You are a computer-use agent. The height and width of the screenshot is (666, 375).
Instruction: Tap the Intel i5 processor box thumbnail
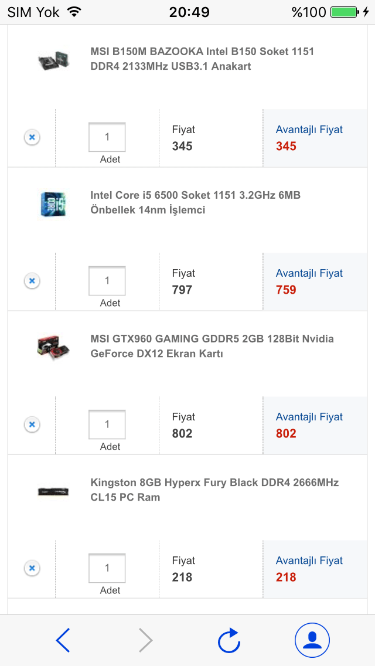tap(53, 204)
